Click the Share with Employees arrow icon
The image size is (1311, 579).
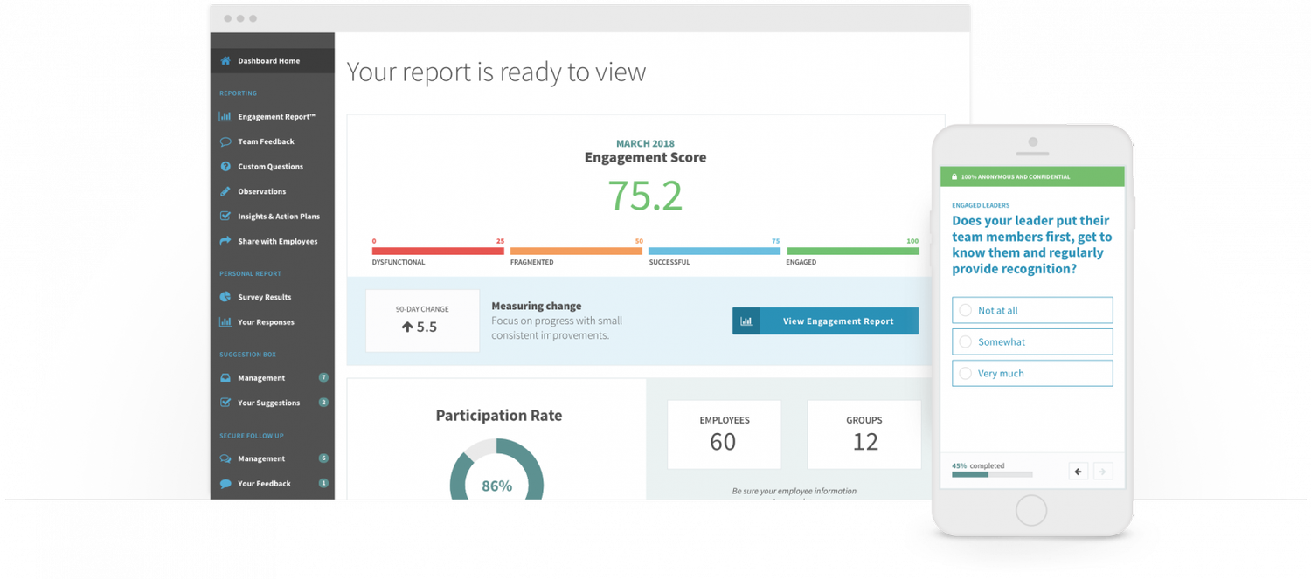pos(225,241)
